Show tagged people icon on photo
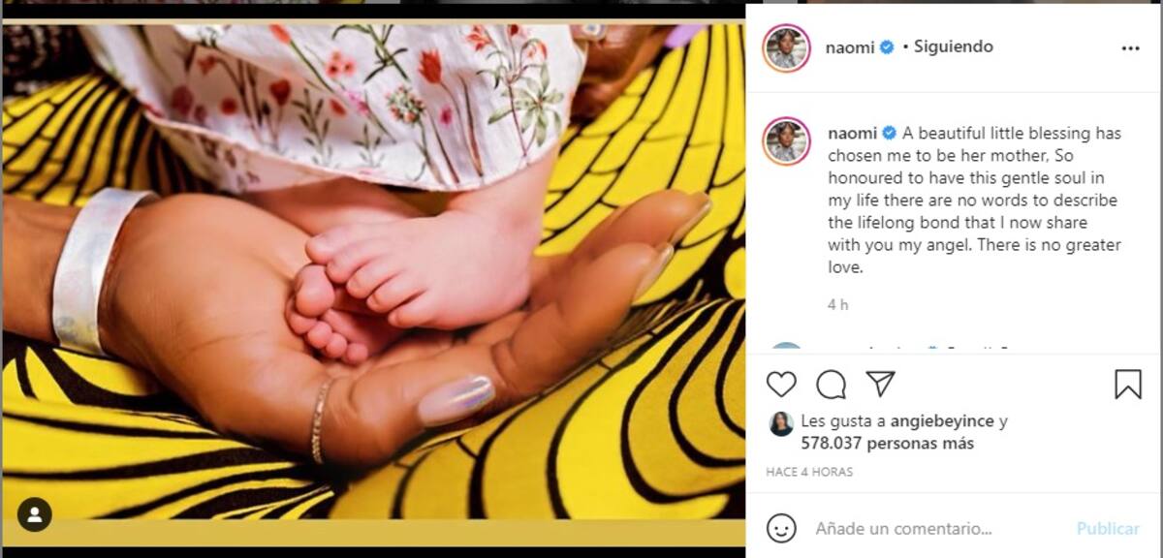This screenshot has width=1163, height=558. pyautogui.click(x=35, y=514)
